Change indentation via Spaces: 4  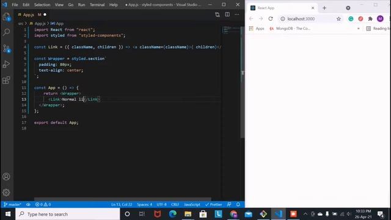pos(144,205)
